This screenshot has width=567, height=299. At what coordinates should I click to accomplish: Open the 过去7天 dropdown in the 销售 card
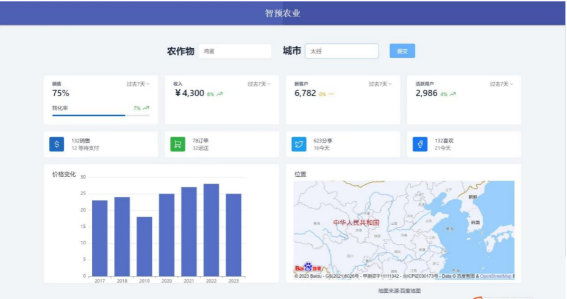pyautogui.click(x=138, y=84)
